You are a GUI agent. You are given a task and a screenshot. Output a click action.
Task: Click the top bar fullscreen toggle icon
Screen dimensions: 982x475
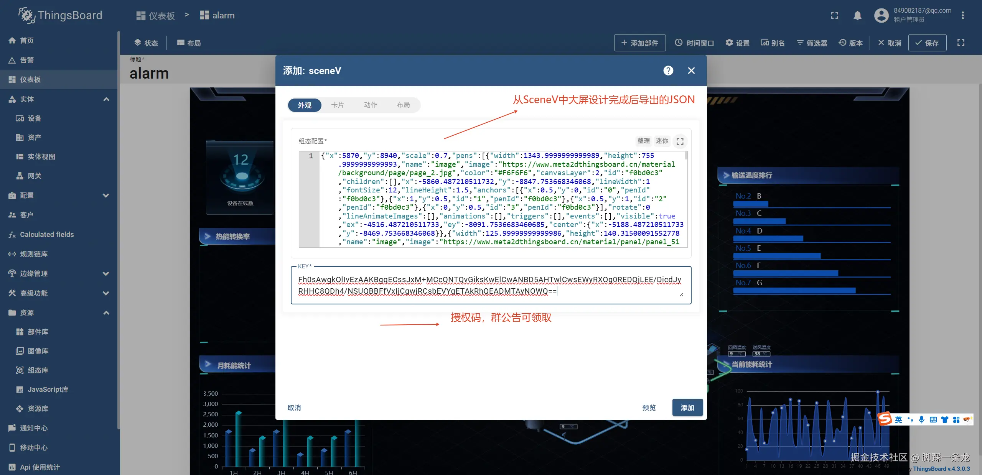(x=834, y=15)
